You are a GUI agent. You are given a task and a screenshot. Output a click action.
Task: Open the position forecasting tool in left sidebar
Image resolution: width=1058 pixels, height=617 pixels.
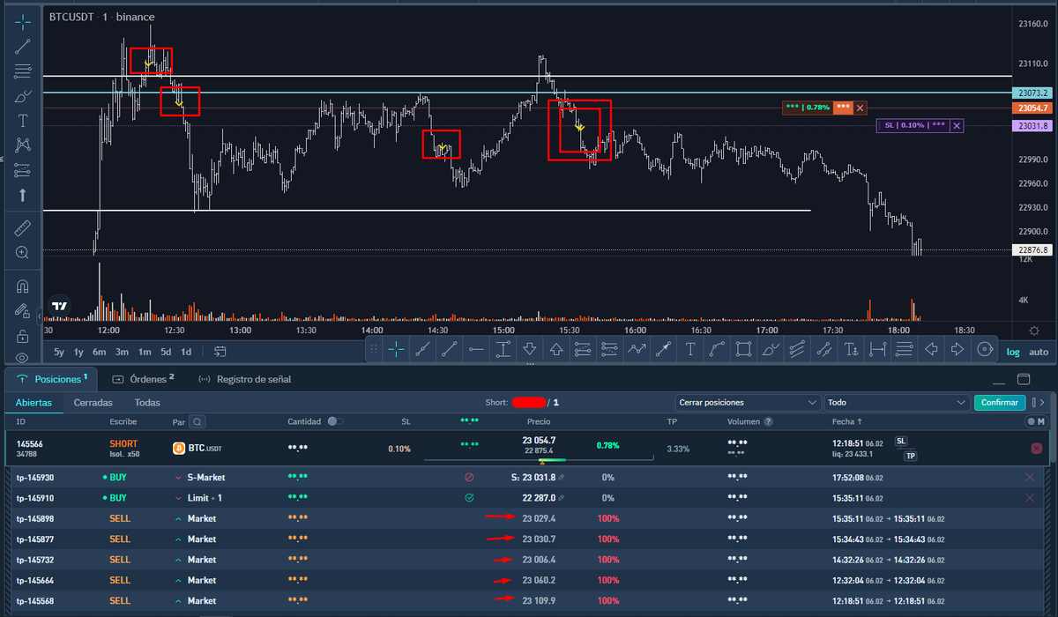(23, 169)
